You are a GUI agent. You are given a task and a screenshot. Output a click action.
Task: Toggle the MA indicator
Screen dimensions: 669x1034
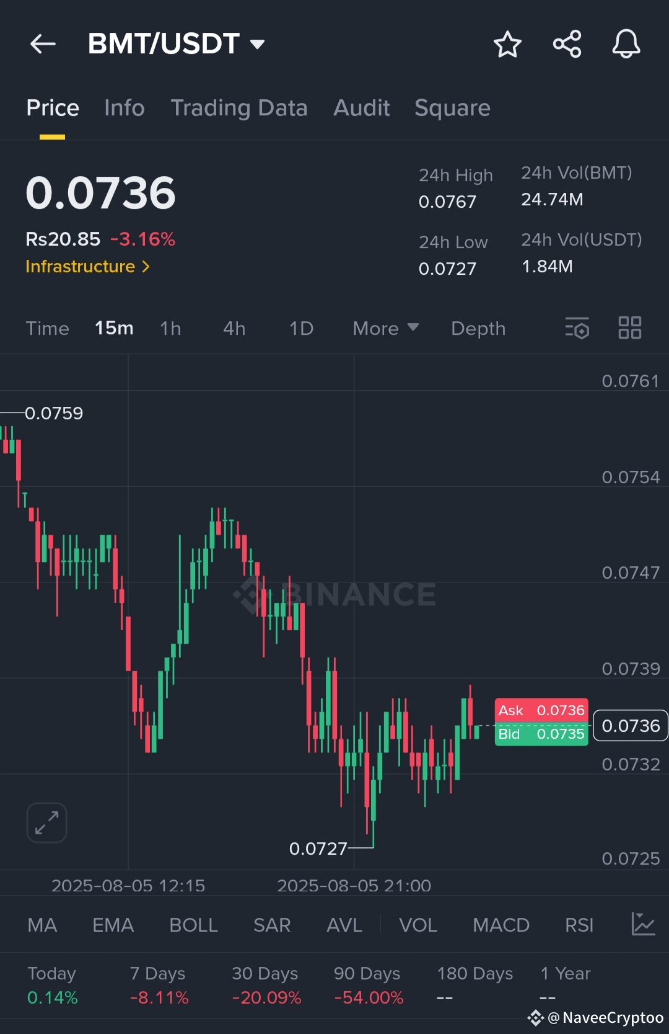(42, 925)
